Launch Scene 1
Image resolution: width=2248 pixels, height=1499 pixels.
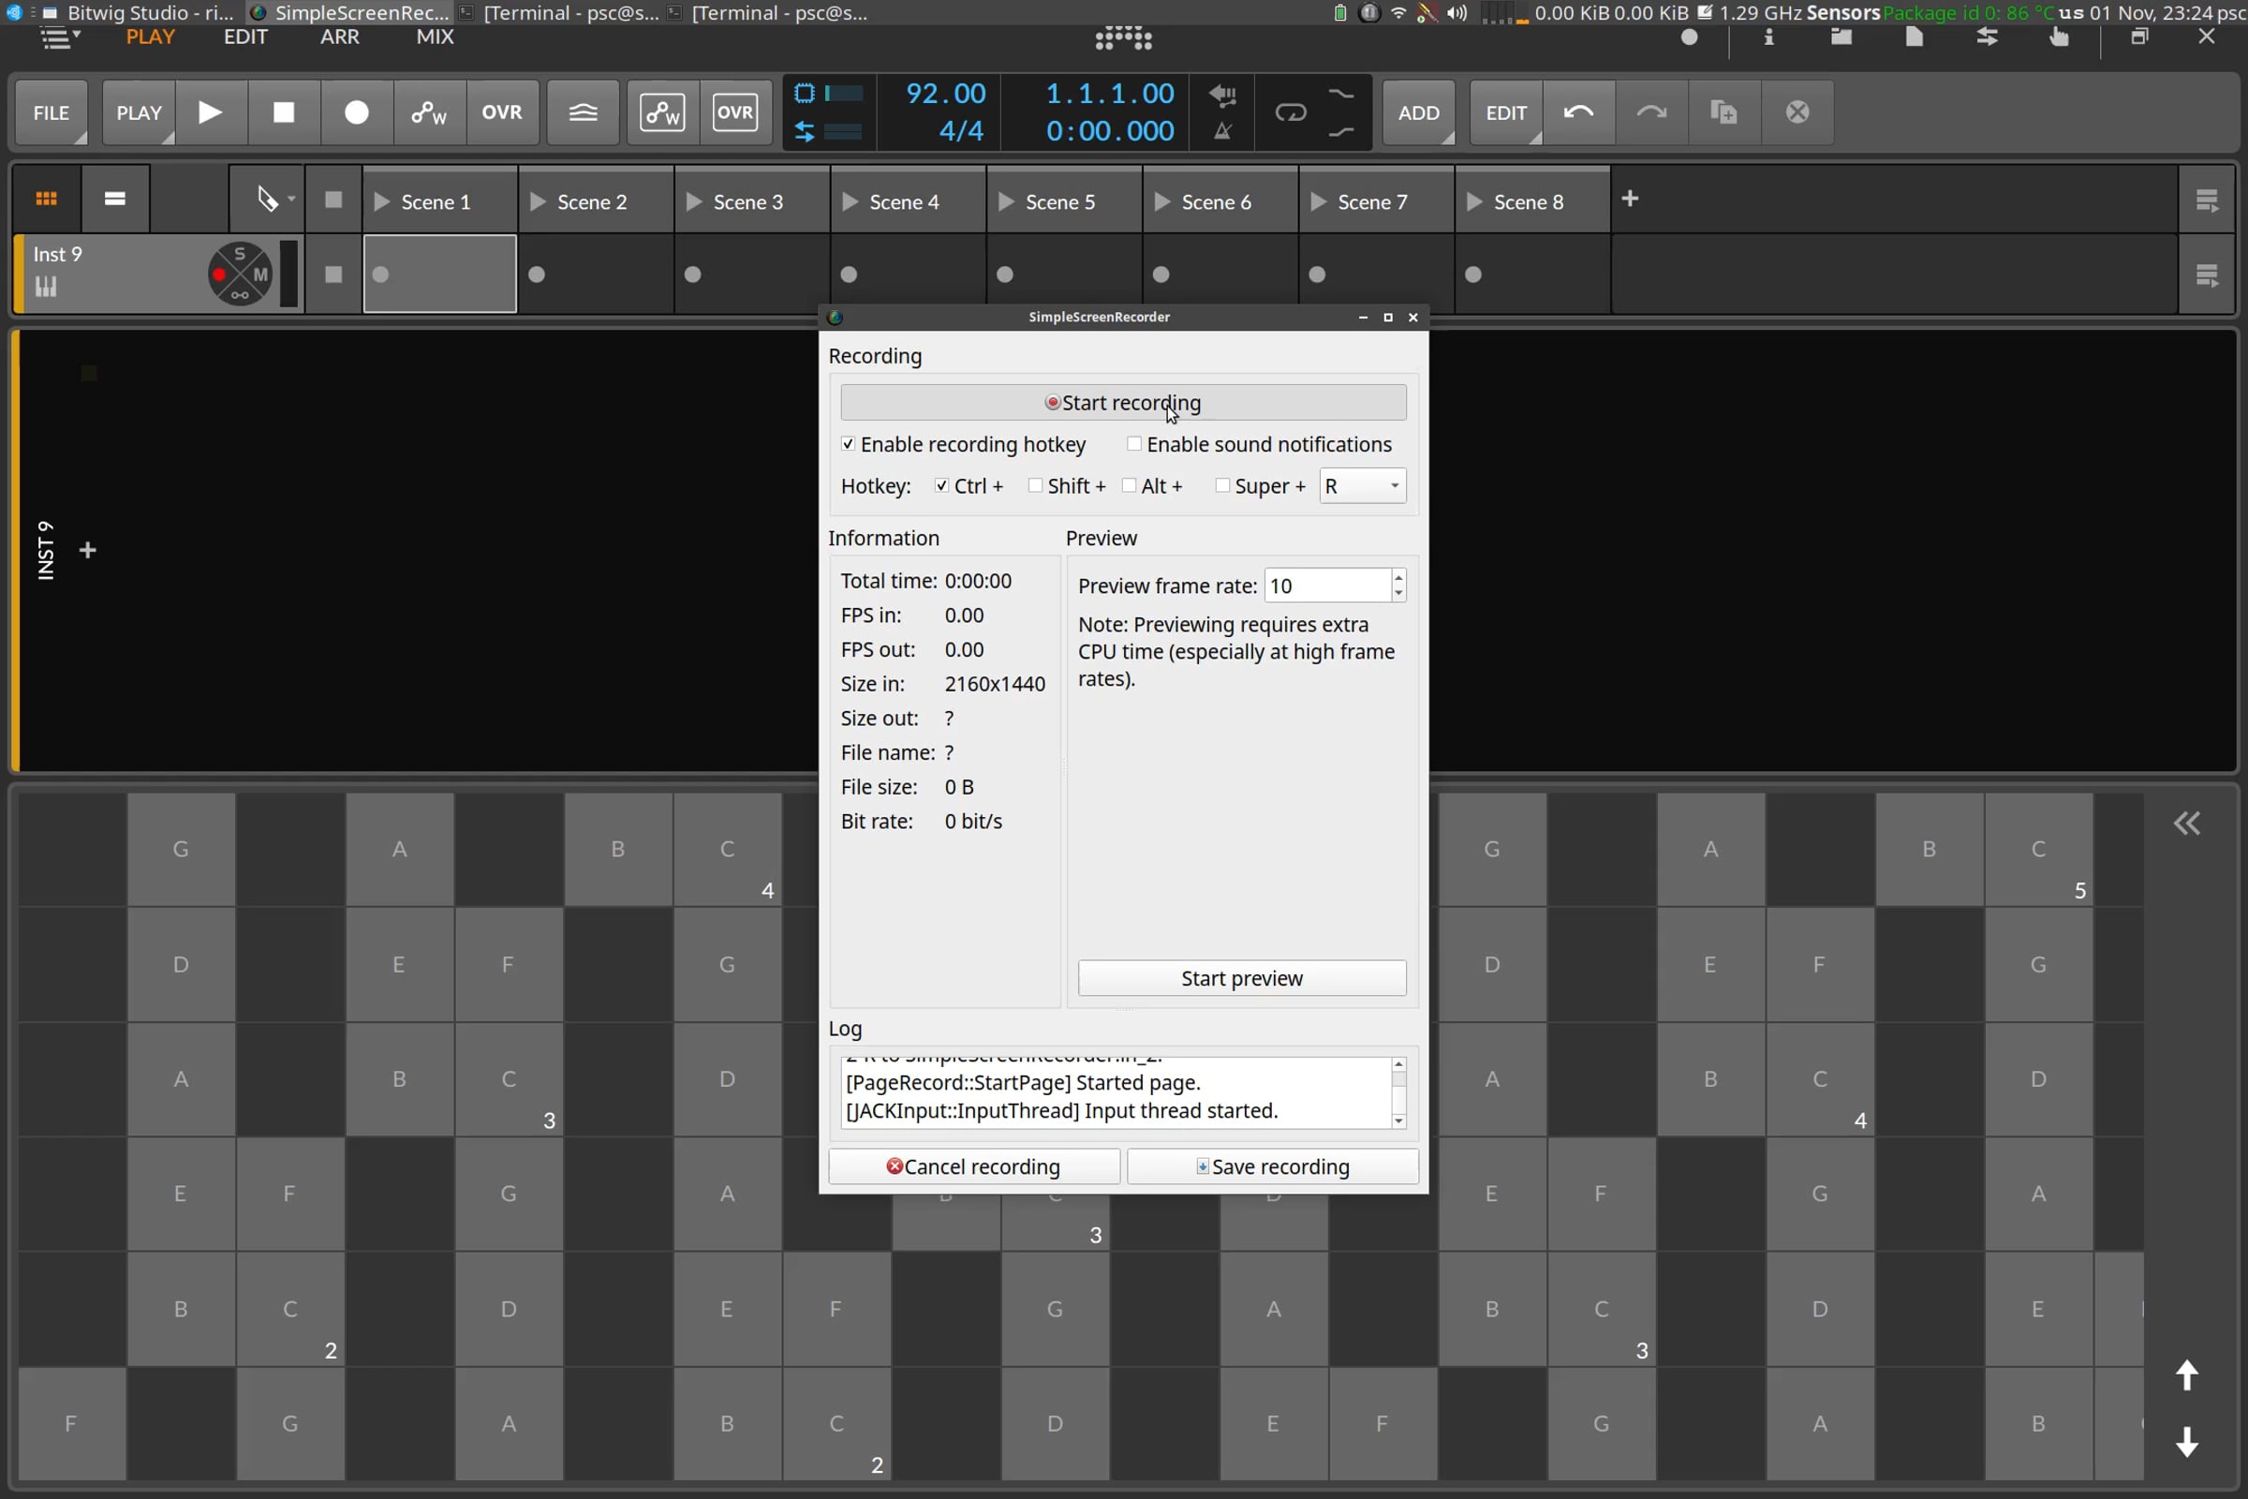click(x=382, y=201)
